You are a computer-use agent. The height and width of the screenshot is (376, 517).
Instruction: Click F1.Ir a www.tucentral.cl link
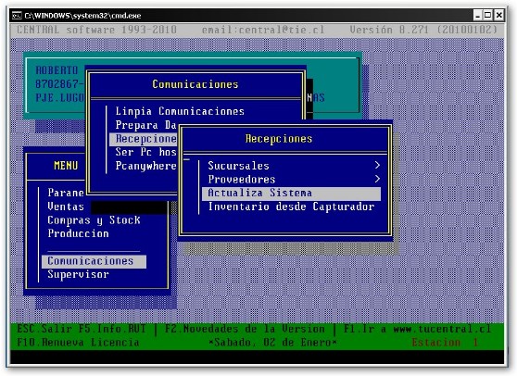click(417, 329)
